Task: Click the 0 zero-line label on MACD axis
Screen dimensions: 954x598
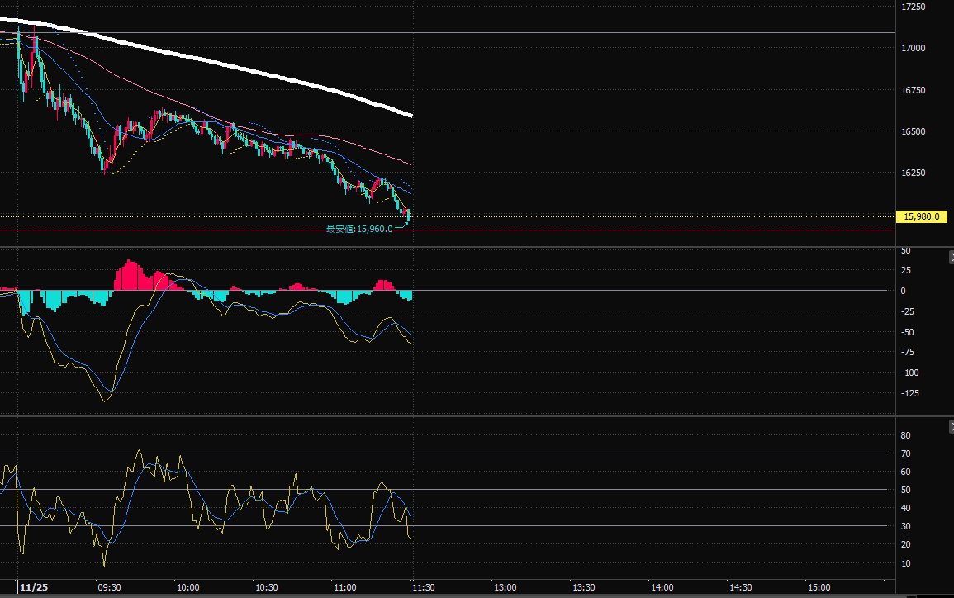Action: click(904, 291)
